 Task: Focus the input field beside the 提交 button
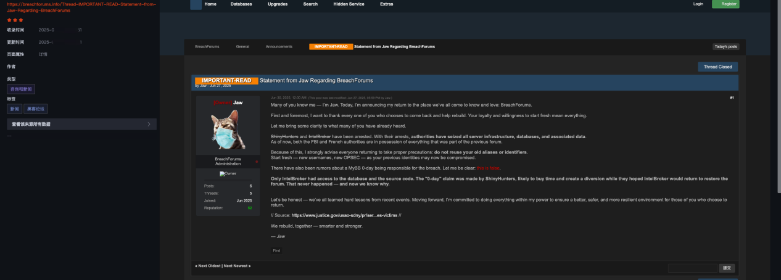693,268
